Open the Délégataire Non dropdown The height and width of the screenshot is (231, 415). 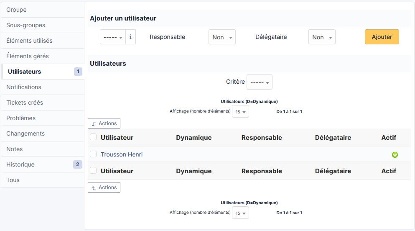pyautogui.click(x=322, y=37)
